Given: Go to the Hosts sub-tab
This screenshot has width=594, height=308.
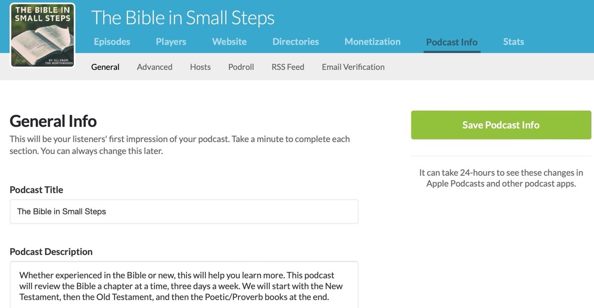Looking at the screenshot, I should [200, 67].
